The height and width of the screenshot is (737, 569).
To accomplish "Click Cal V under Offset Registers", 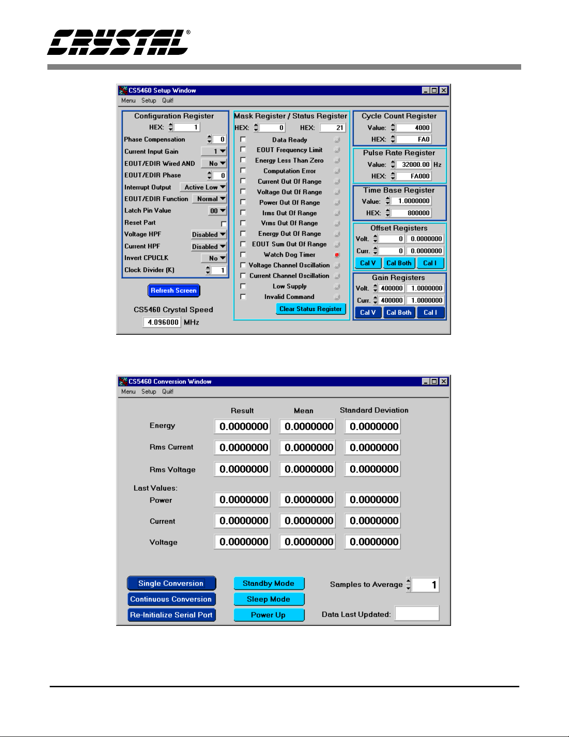I will pyautogui.click(x=368, y=263).
